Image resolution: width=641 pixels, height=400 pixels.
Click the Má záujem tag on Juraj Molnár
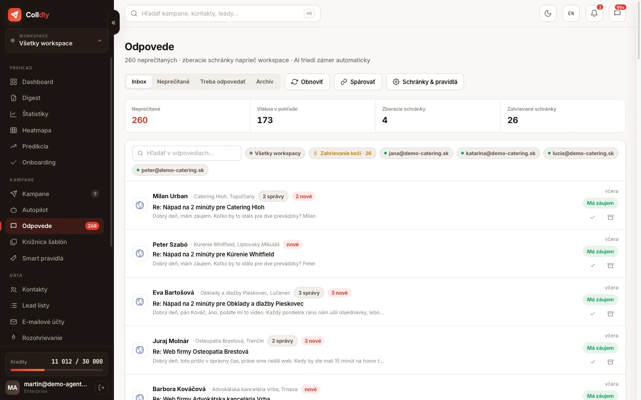pos(600,348)
